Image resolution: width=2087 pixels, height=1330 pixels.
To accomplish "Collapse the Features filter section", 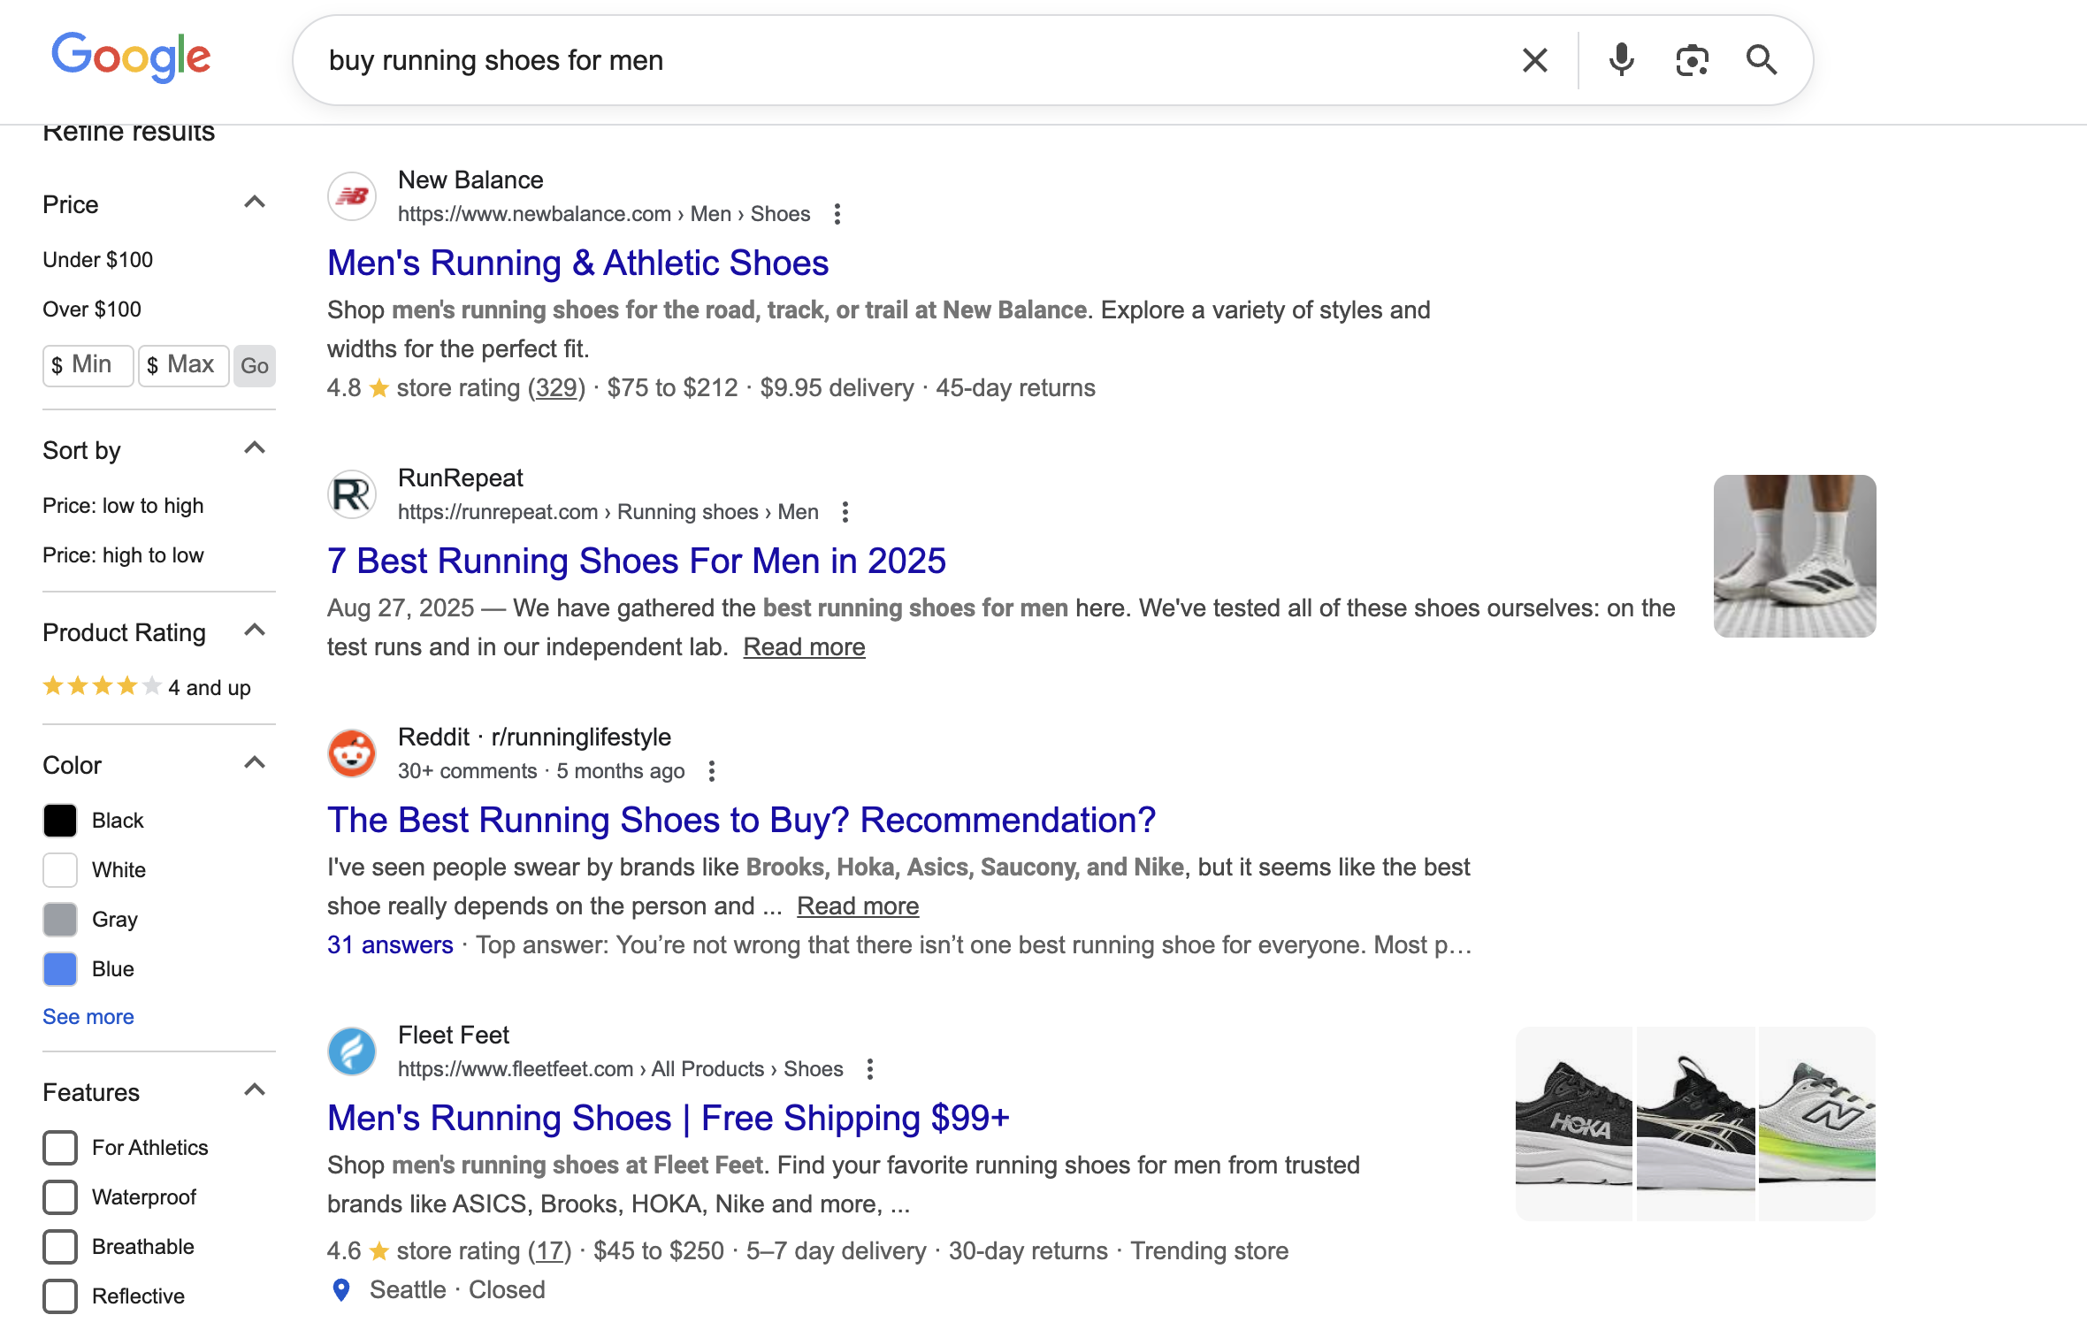I will [x=255, y=1089].
